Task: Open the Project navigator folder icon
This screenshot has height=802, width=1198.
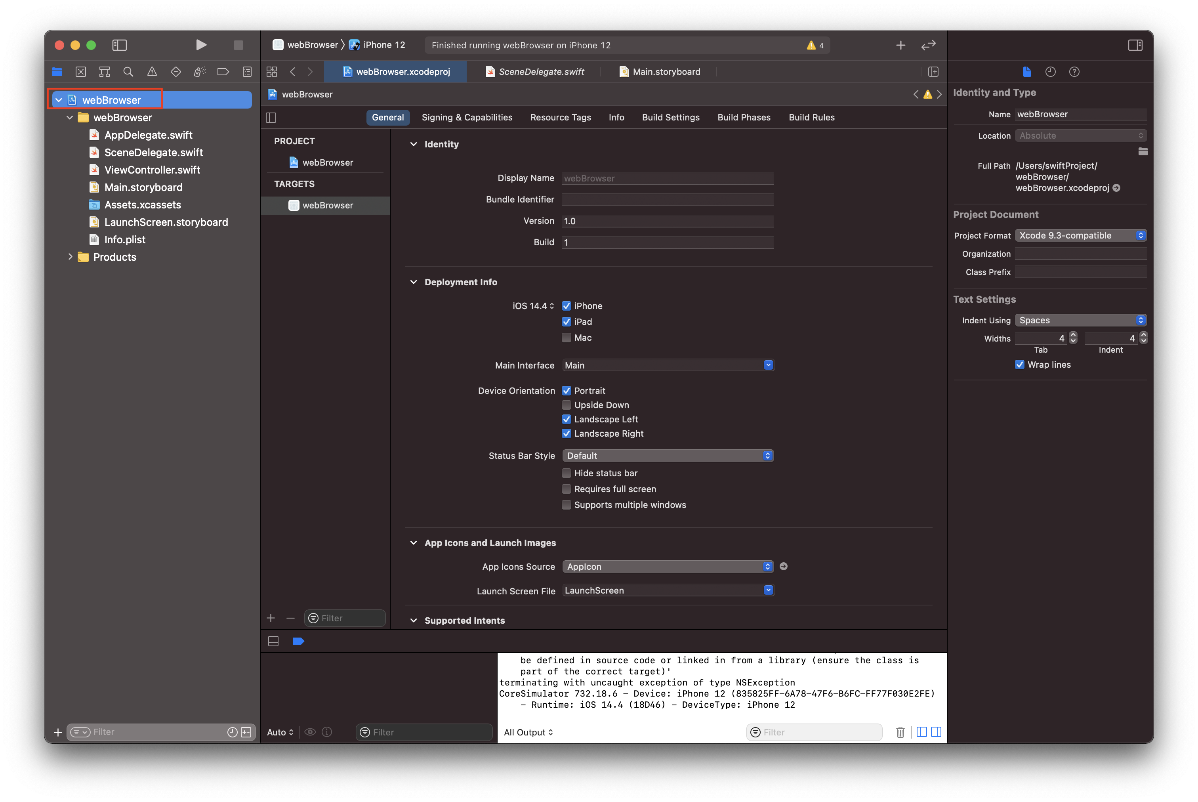Action: coord(57,72)
